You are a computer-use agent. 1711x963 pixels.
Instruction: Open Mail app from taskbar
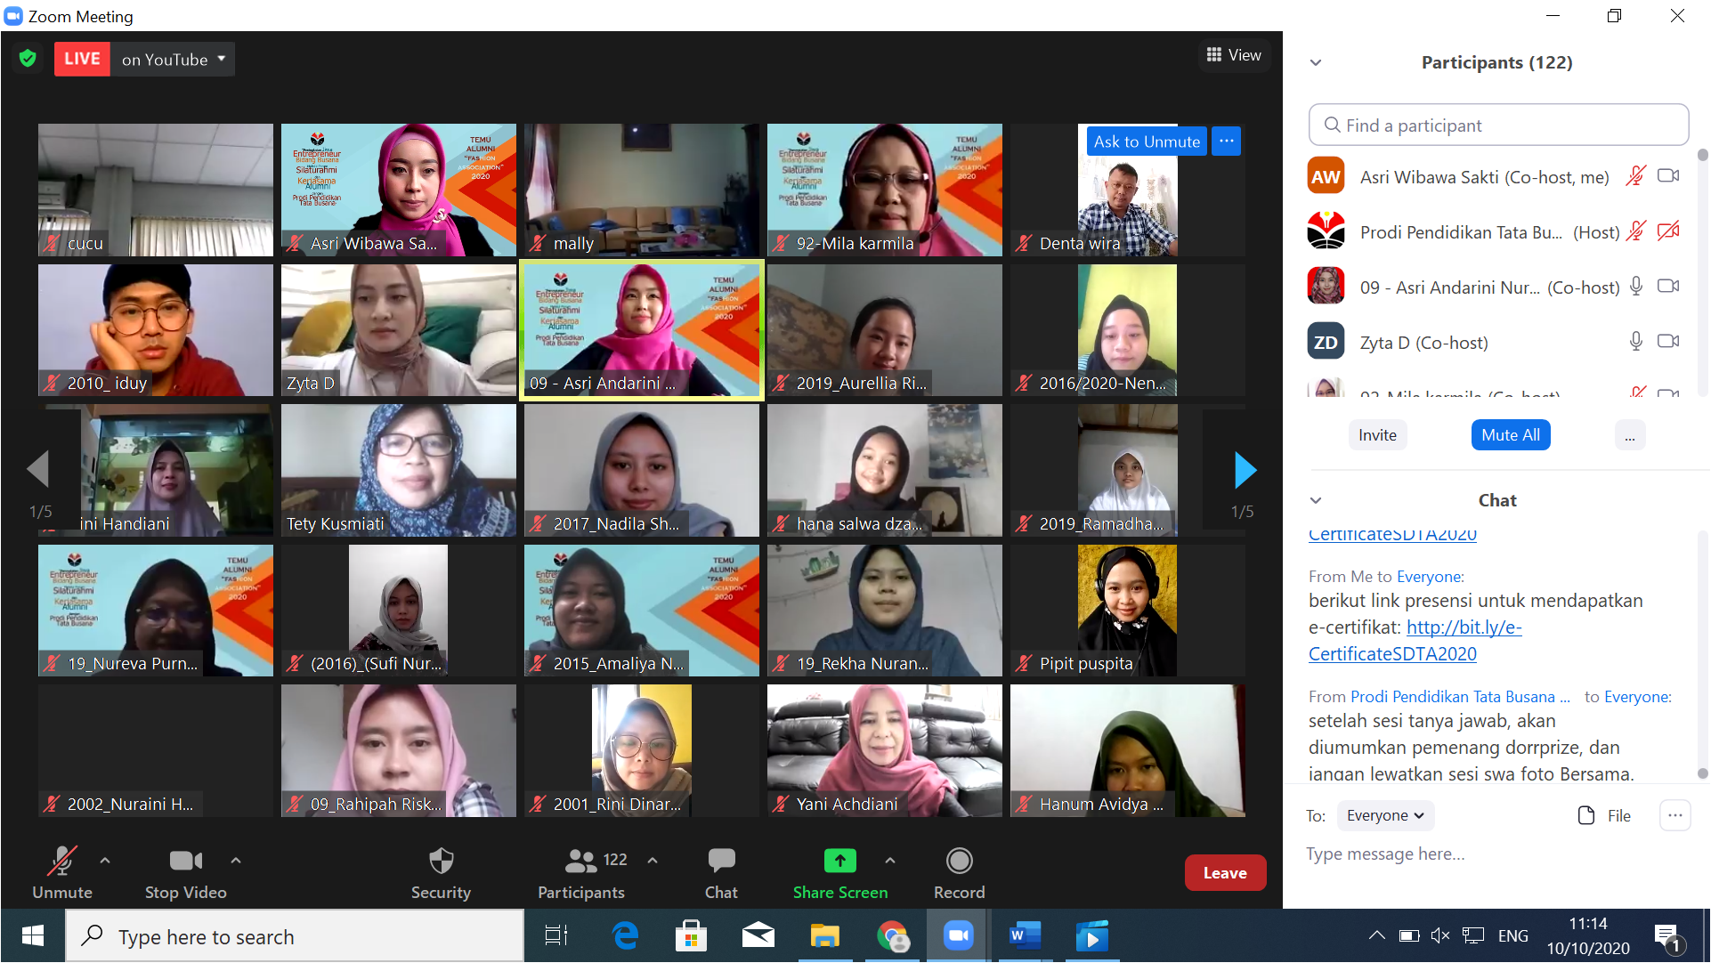758,935
